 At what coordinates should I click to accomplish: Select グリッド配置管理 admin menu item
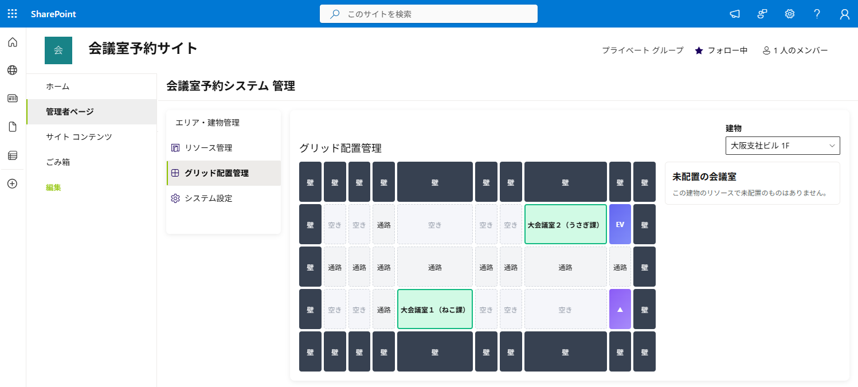tap(224, 173)
